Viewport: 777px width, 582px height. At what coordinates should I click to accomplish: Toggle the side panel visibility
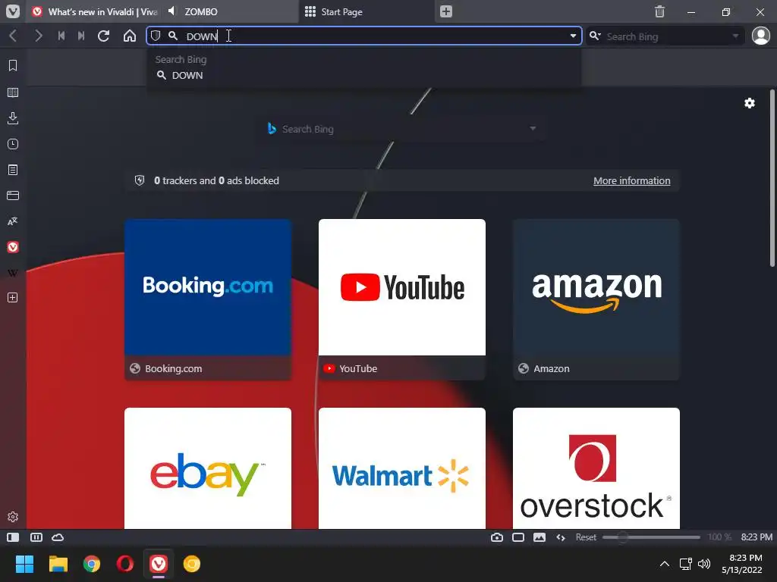[13, 537]
